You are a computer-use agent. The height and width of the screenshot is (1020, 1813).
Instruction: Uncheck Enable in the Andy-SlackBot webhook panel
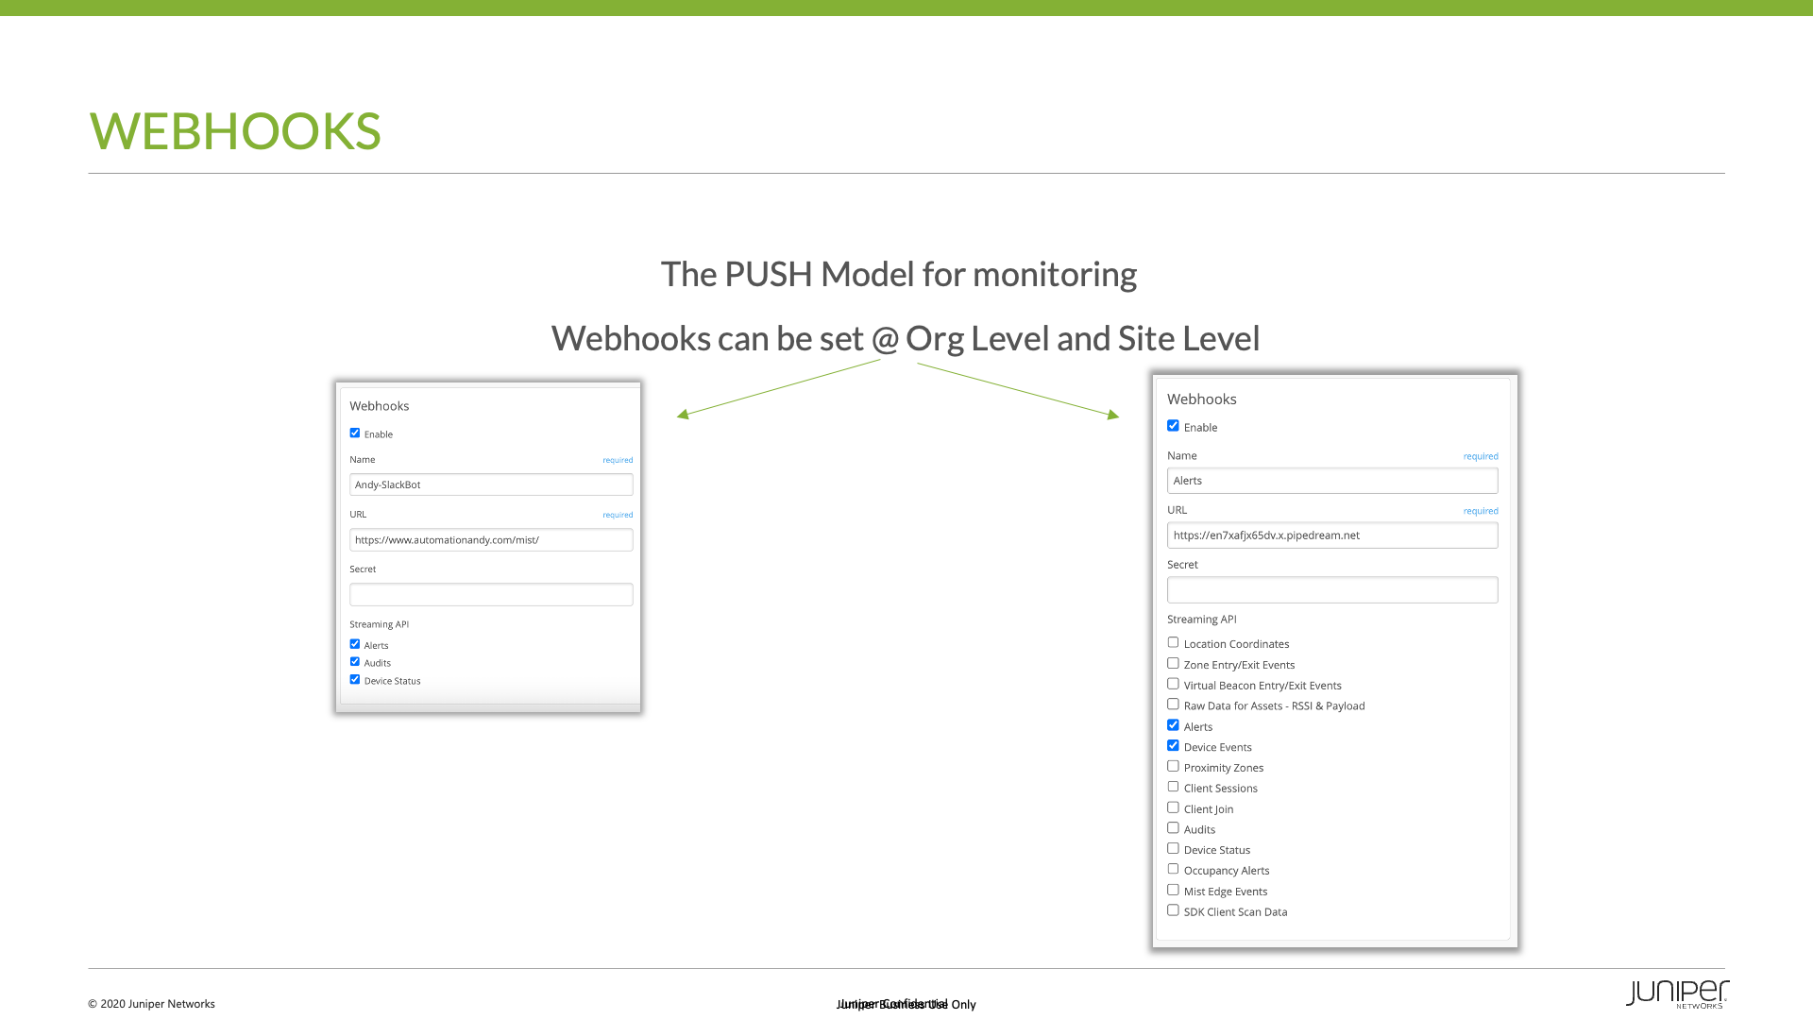click(355, 433)
